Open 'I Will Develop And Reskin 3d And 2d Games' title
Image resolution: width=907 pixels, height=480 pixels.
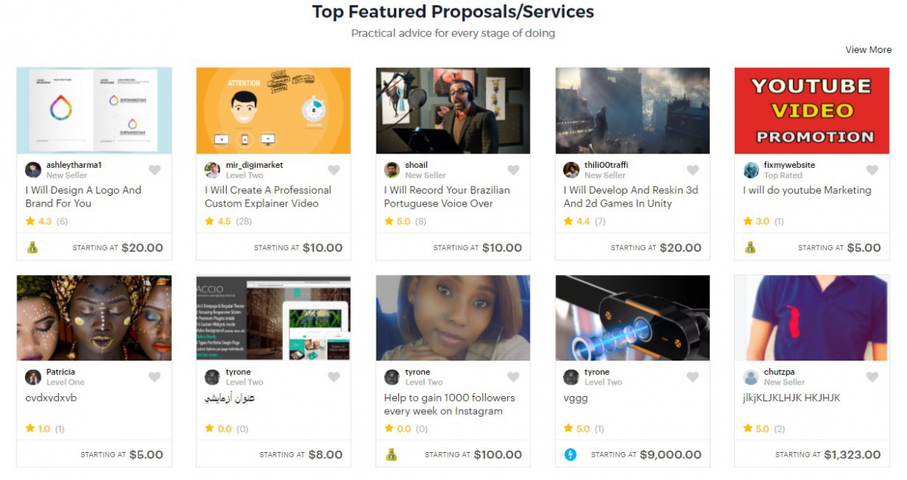click(618, 197)
